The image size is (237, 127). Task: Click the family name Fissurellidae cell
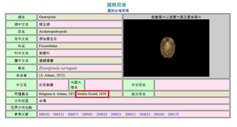coord(80,46)
